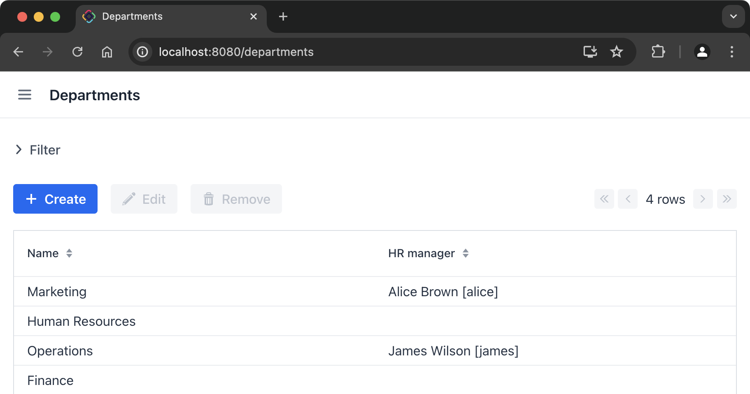Toggle sorting on the Name column

(x=69, y=253)
